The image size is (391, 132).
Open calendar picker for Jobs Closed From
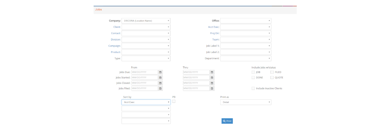160,83
